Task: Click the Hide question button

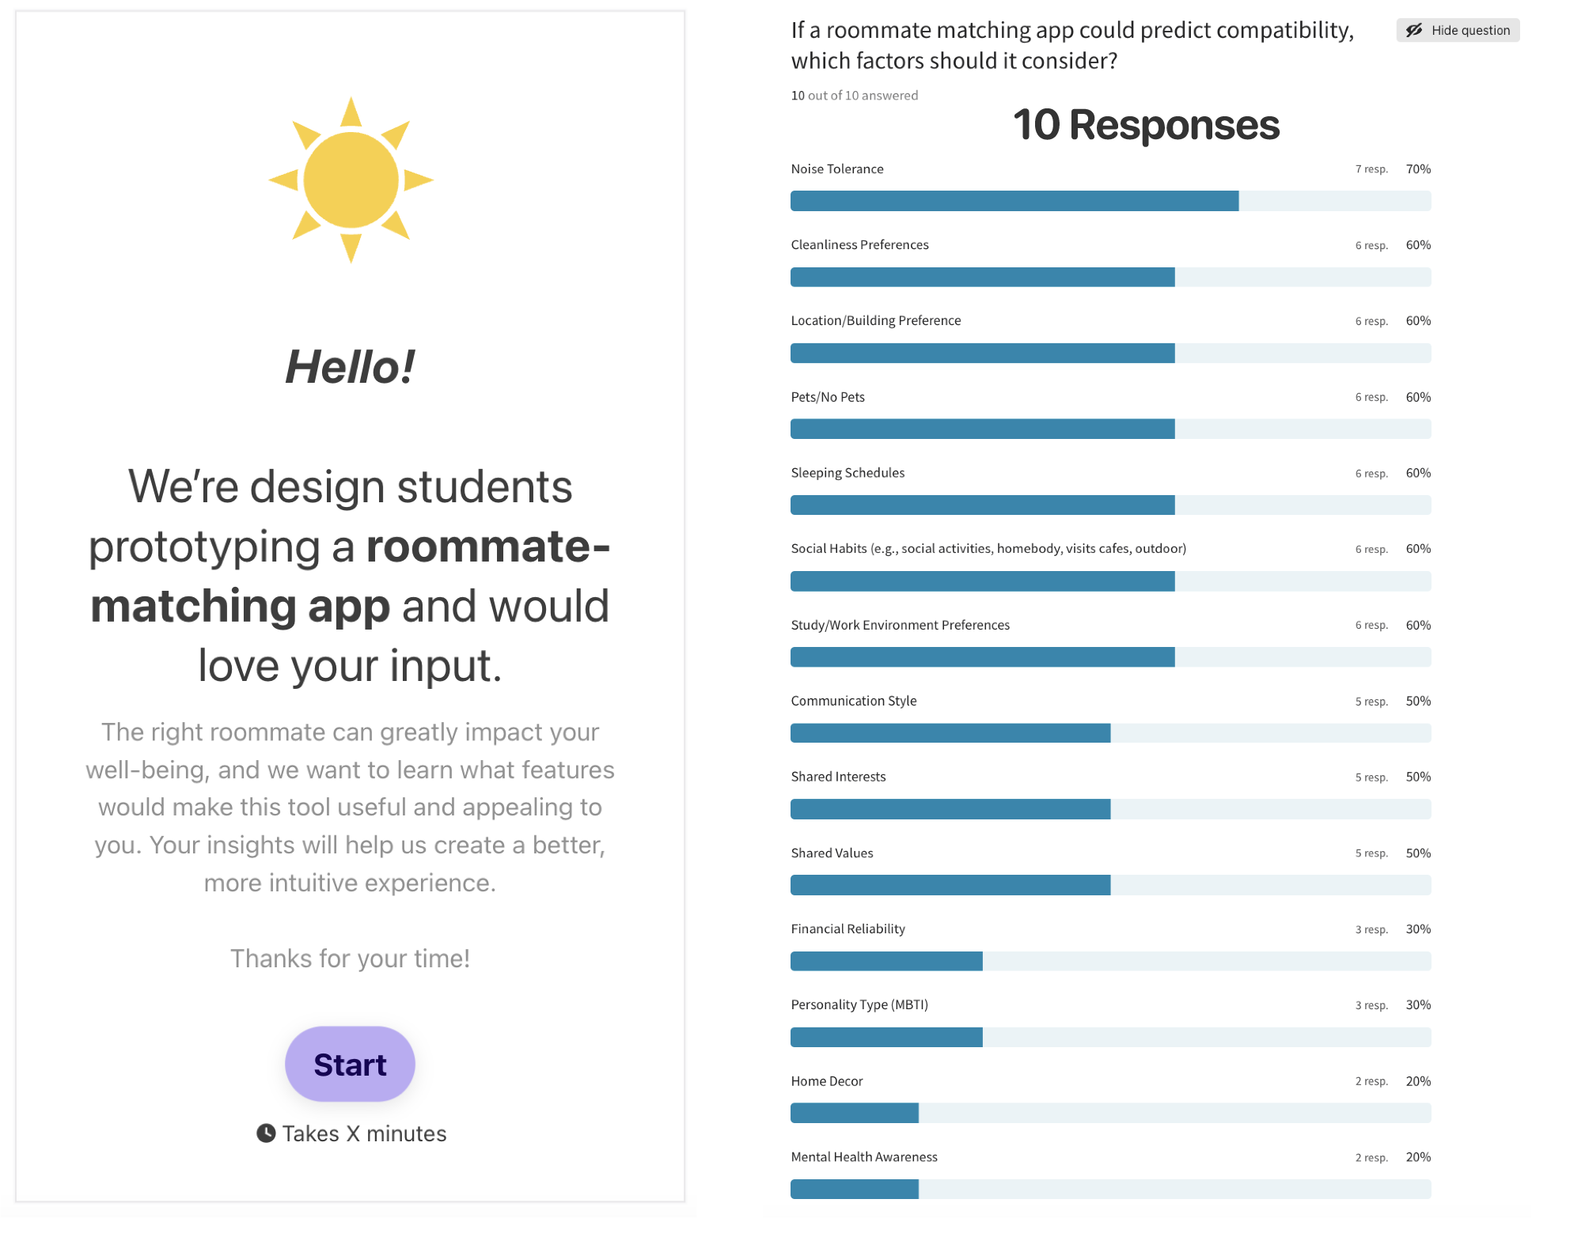Action: [1458, 30]
